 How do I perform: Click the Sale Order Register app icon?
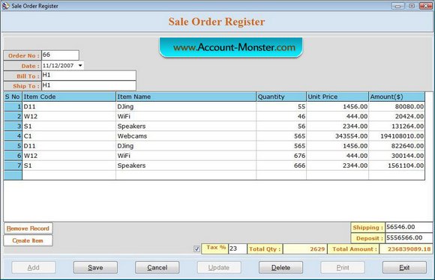(x=5, y=6)
